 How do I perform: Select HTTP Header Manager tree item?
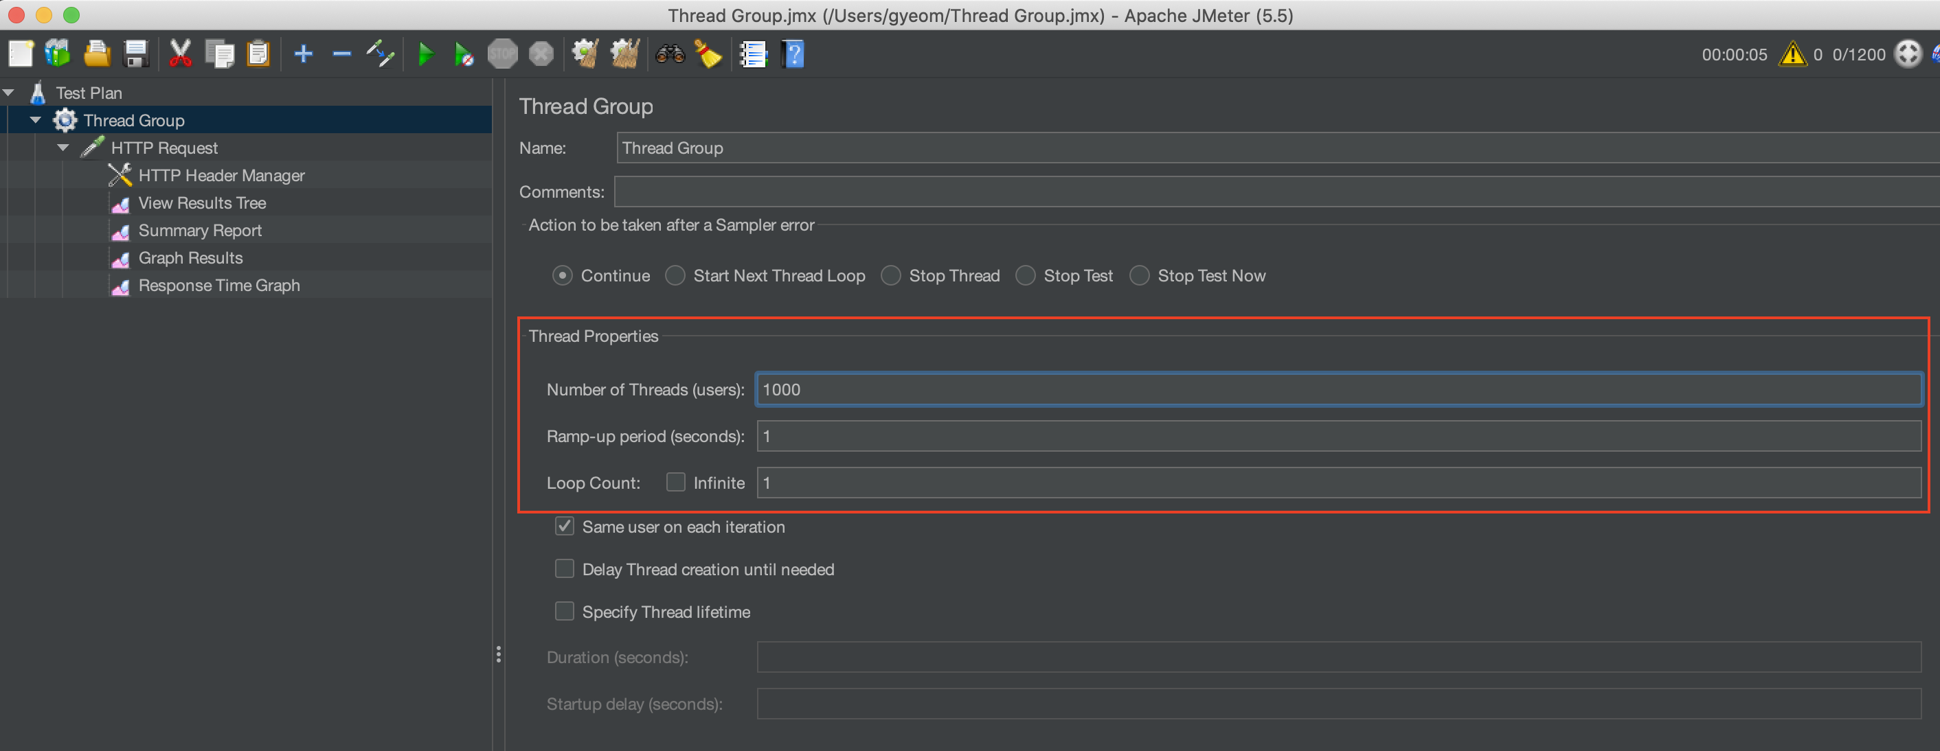(221, 175)
